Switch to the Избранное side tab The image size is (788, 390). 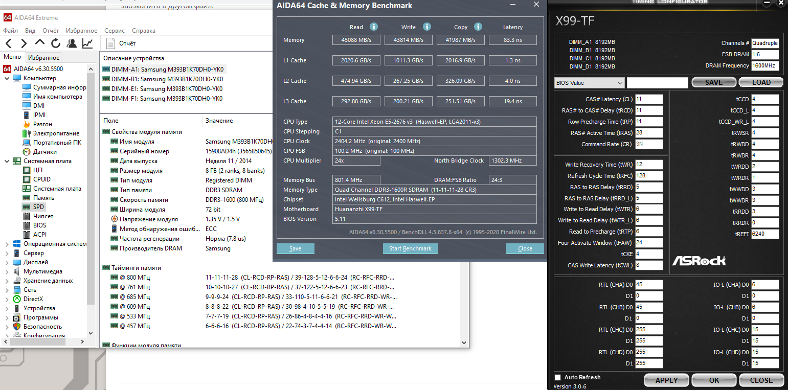pyautogui.click(x=43, y=57)
